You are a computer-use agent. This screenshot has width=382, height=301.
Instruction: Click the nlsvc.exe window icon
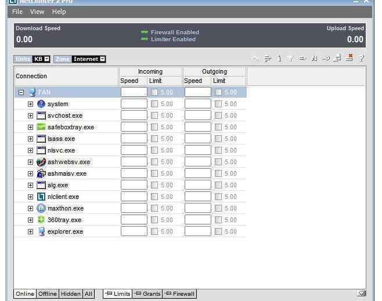[x=41, y=150]
